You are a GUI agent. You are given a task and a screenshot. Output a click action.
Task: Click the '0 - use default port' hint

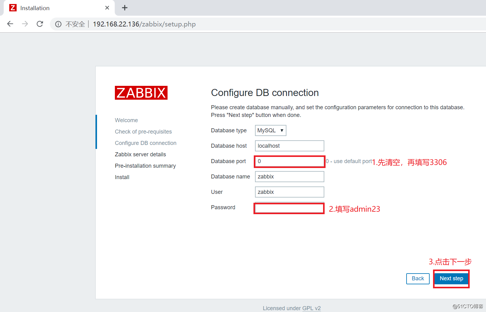coord(349,161)
